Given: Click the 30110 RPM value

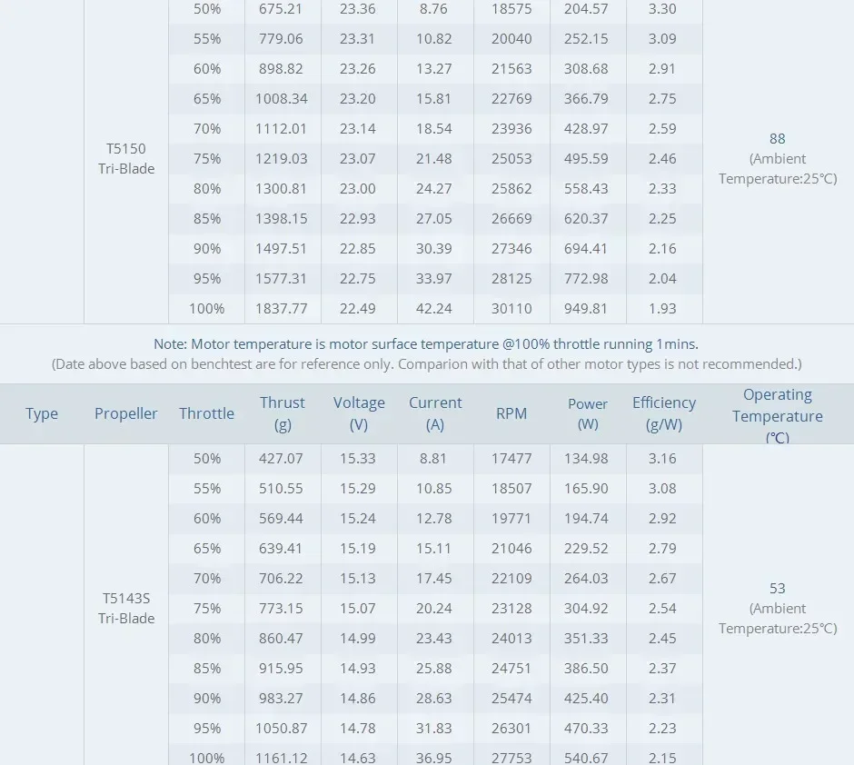Looking at the screenshot, I should pos(511,308).
